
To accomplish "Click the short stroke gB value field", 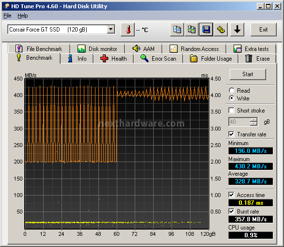I will click(239, 122).
